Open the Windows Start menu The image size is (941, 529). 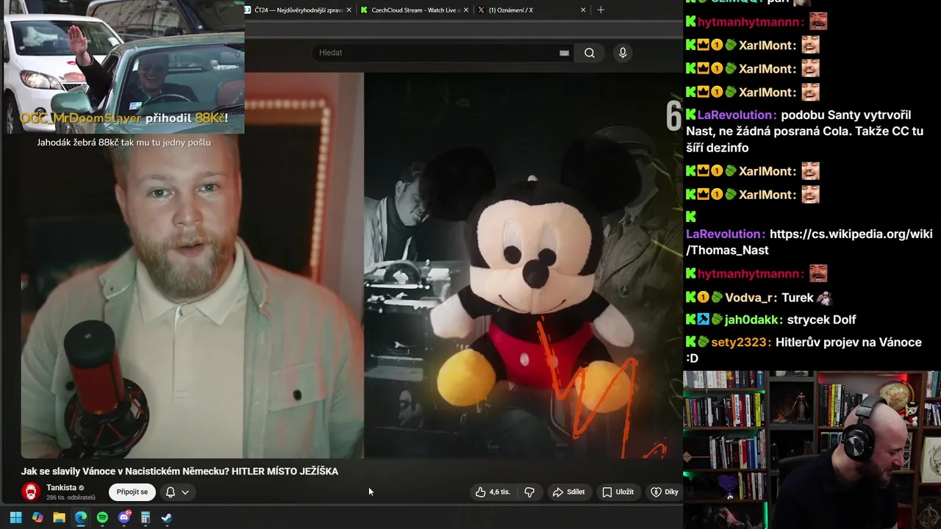pos(15,518)
